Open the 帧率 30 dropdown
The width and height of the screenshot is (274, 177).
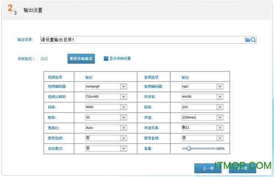click(x=106, y=117)
